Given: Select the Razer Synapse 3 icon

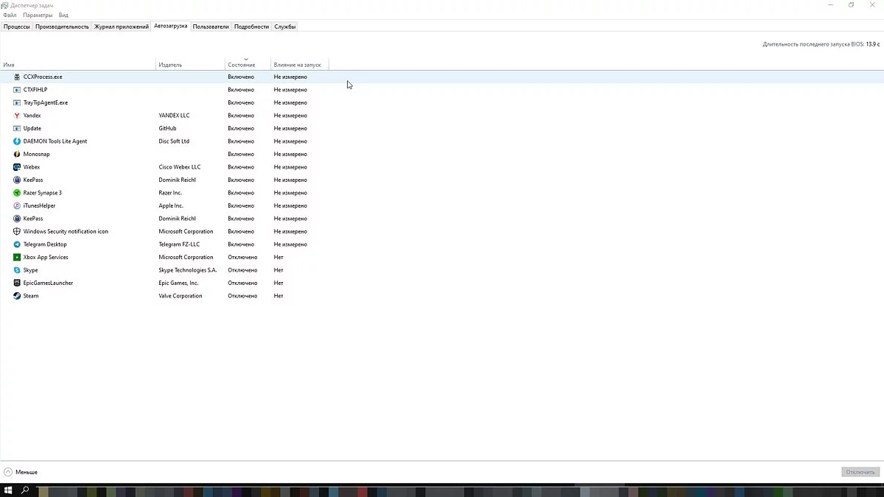Looking at the screenshot, I should click(17, 193).
